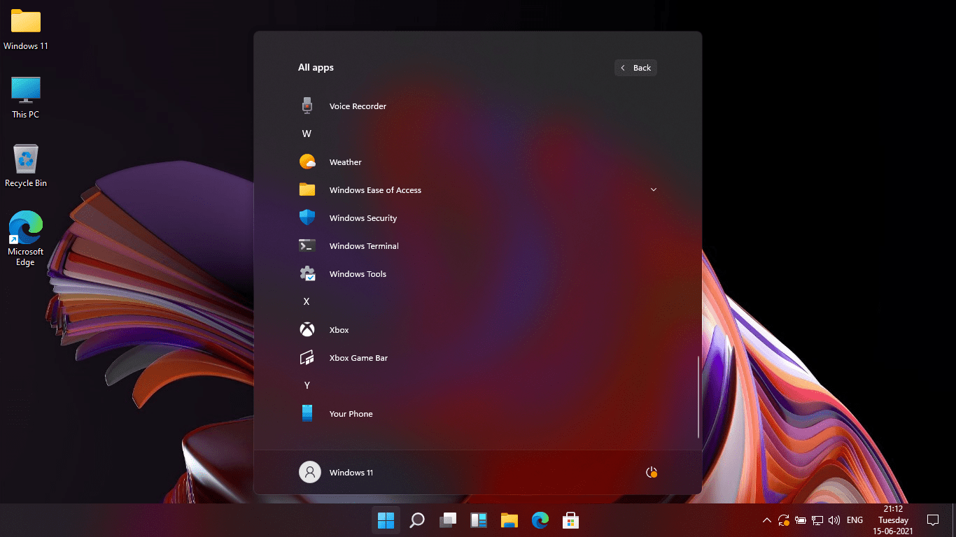Open File Explorer from the taskbar
Viewport: 956px width, 537px height.
[x=509, y=520]
